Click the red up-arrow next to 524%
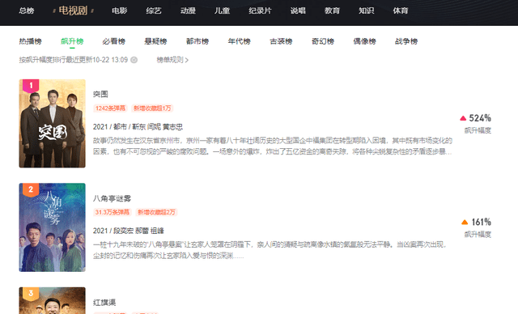The width and height of the screenshot is (518, 314). pos(463,118)
